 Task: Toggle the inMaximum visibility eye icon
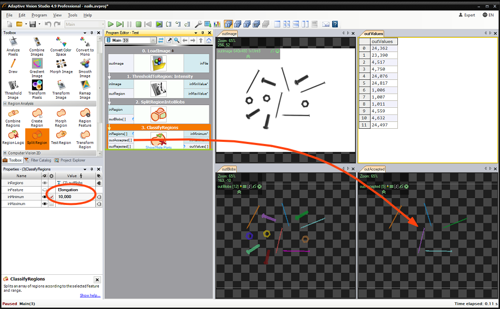44,203
